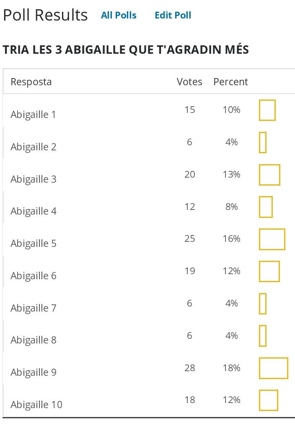295x427 pixels.
Task: Click the Edit Poll link
Action: click(173, 16)
